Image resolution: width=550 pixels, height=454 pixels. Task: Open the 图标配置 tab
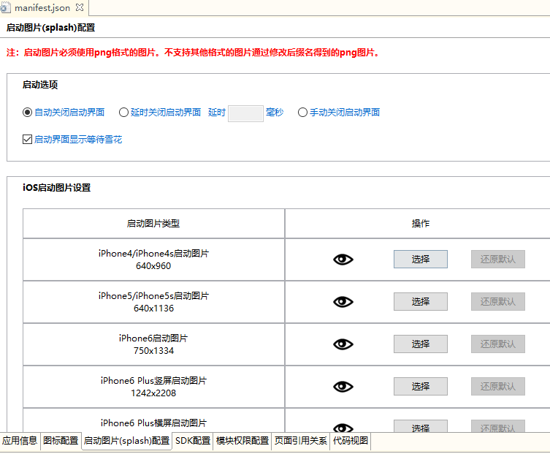pos(61,441)
